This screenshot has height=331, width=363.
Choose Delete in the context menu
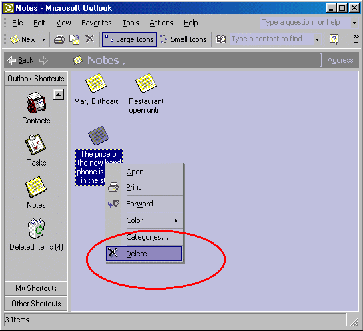144,254
